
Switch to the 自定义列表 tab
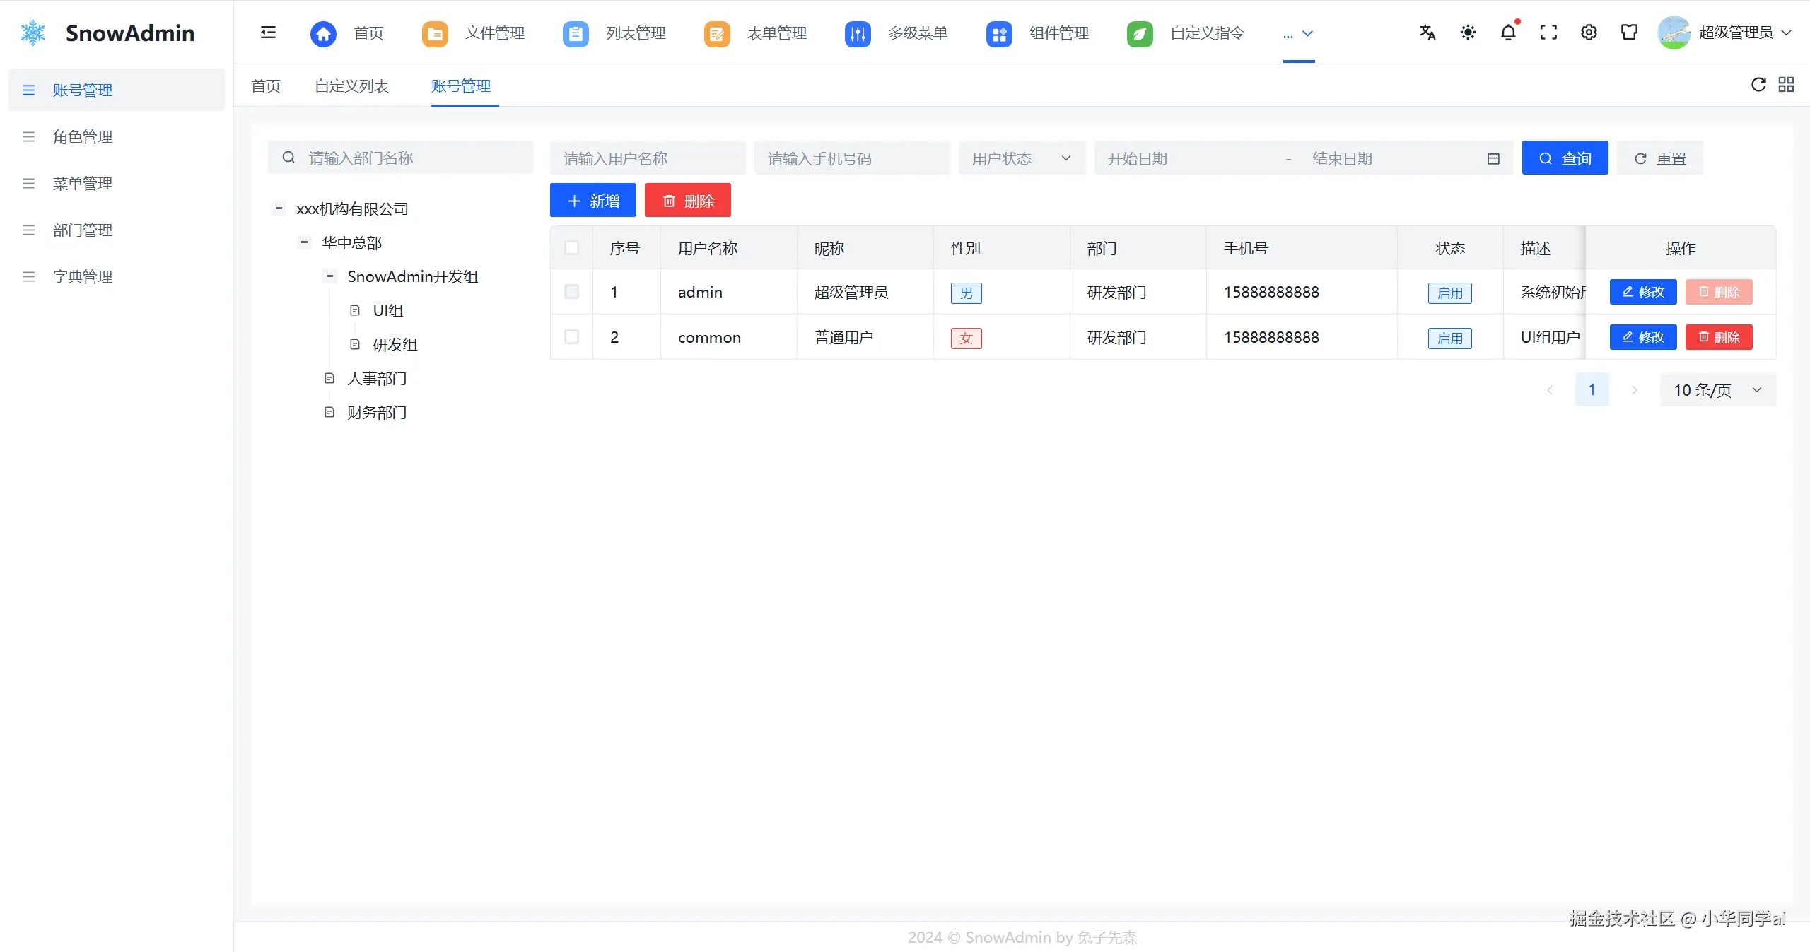click(x=351, y=86)
